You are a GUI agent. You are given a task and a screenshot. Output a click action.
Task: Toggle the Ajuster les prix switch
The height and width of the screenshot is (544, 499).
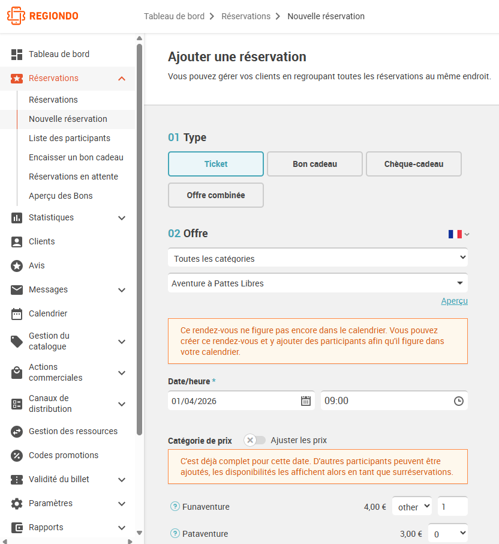pyautogui.click(x=255, y=440)
